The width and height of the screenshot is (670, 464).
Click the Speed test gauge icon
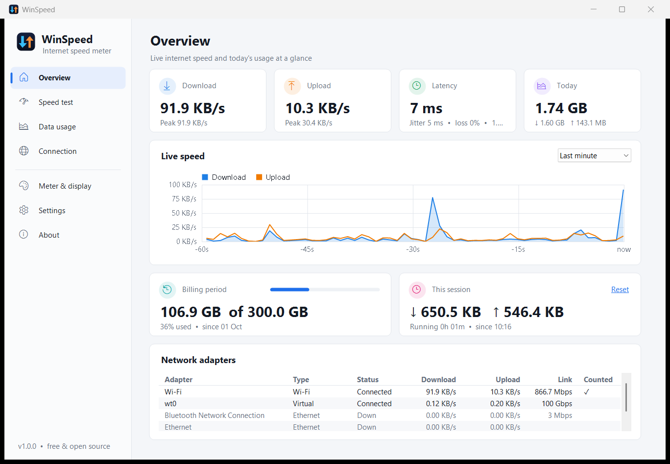[24, 102]
